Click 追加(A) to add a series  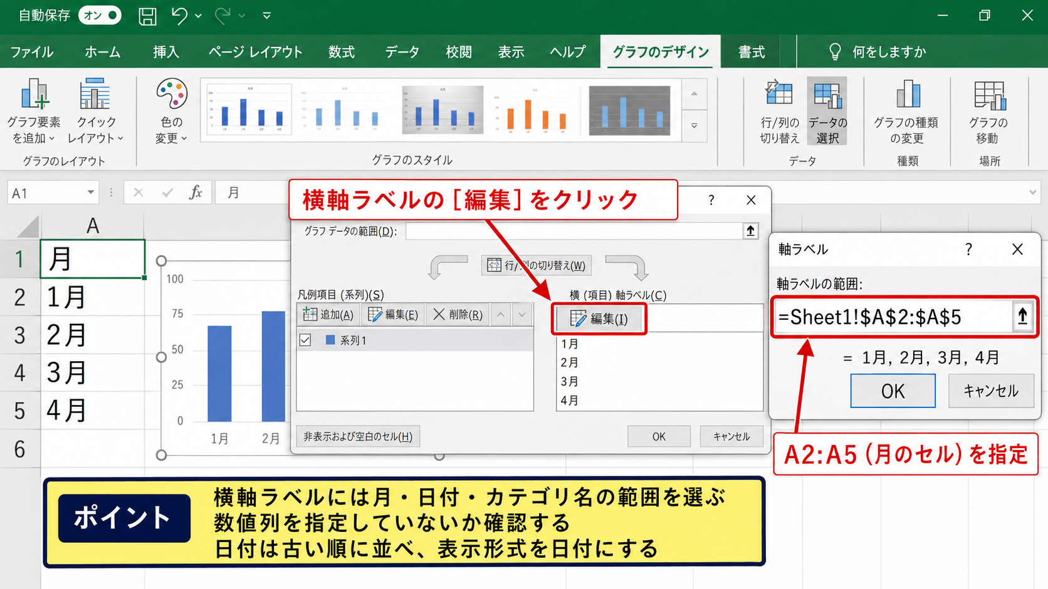coord(328,315)
